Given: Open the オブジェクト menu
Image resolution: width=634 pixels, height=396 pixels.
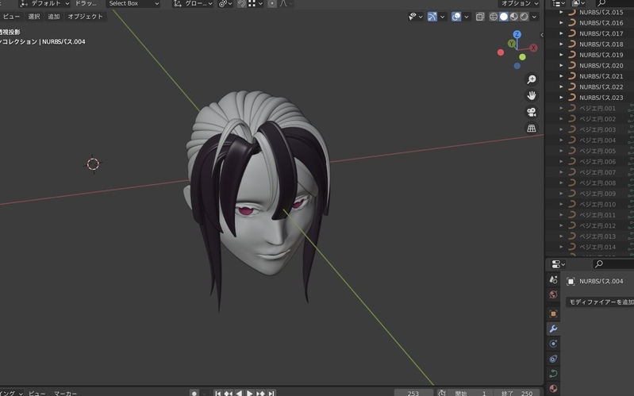Looking at the screenshot, I should 85,17.
